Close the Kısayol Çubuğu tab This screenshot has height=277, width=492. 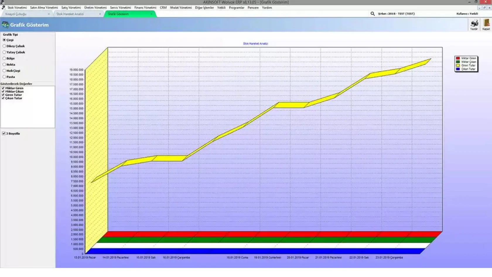(49, 14)
